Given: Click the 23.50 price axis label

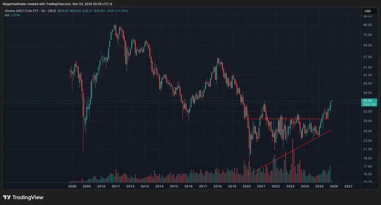Looking at the screenshot, I should tap(368, 141).
